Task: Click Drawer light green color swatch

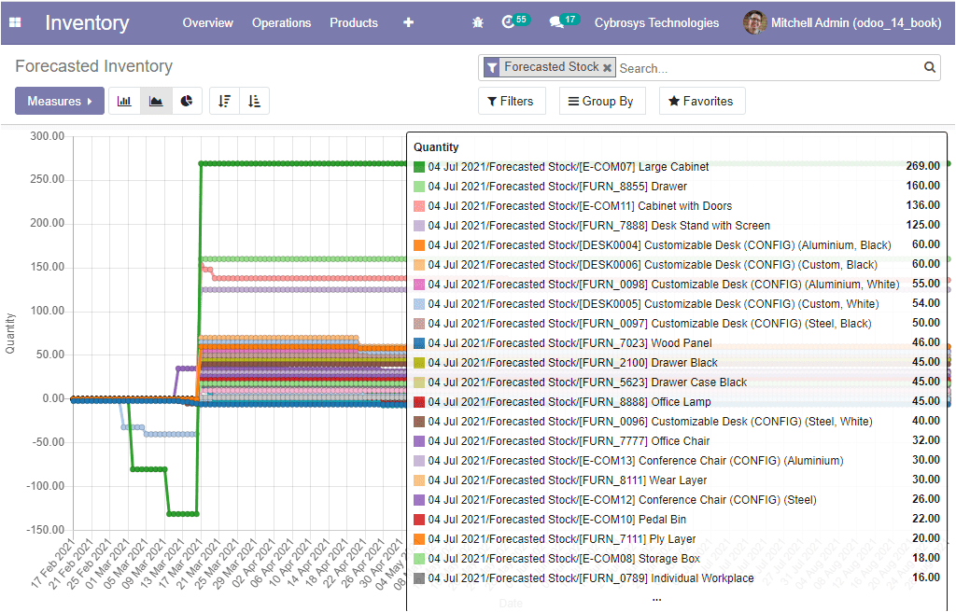Action: coord(419,187)
